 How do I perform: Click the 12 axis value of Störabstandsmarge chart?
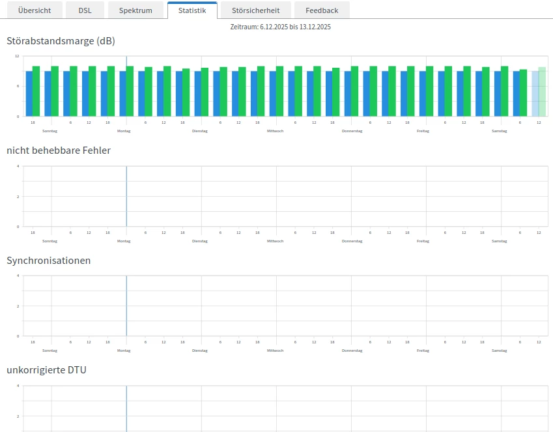pyautogui.click(x=17, y=56)
